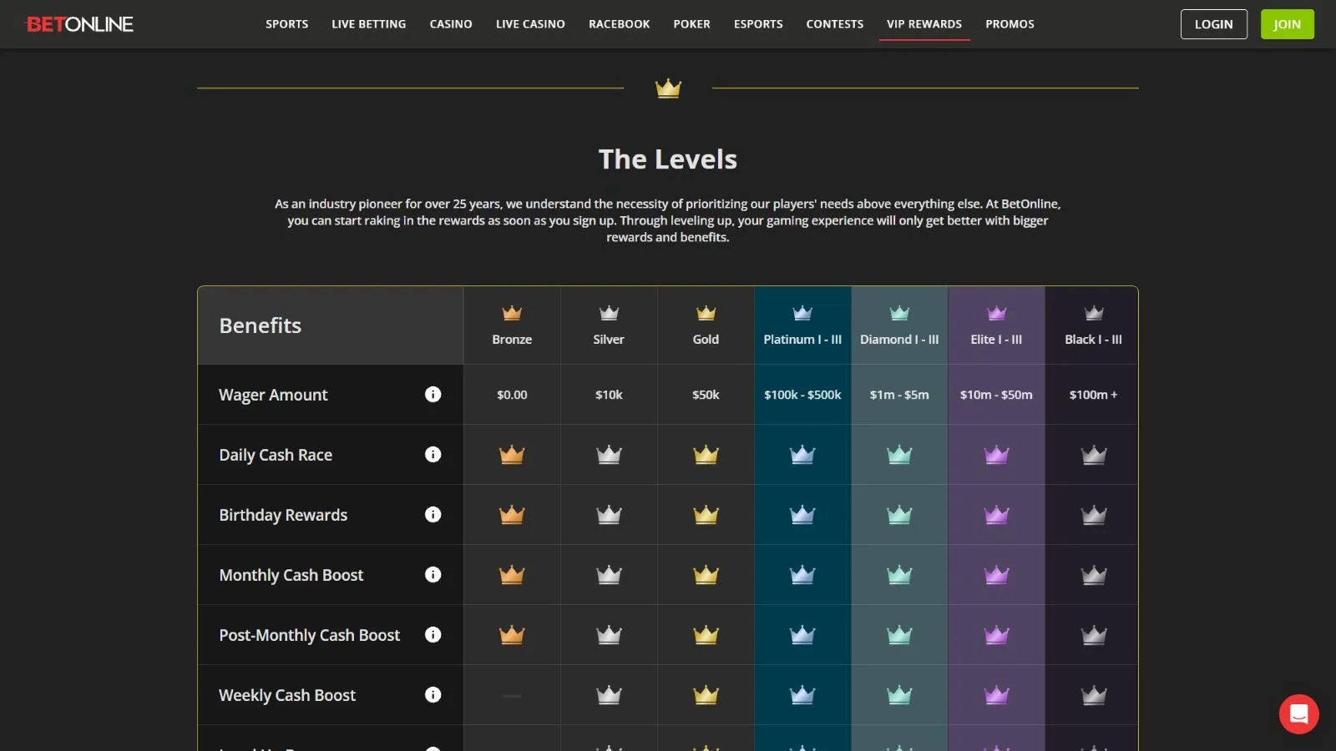Image resolution: width=1336 pixels, height=751 pixels.
Task: Open the Promos page
Action: click(1010, 24)
